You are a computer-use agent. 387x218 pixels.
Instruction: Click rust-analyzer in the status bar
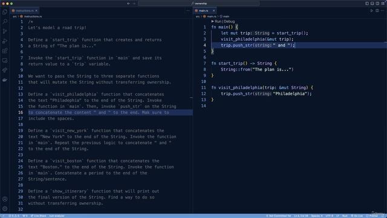click(56, 216)
